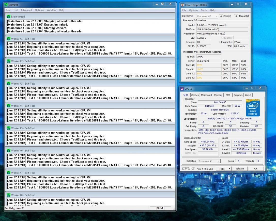The image size is (276, 221).
Task: Click the NUM indicator in Prime95 status bar
Action: click(160, 208)
